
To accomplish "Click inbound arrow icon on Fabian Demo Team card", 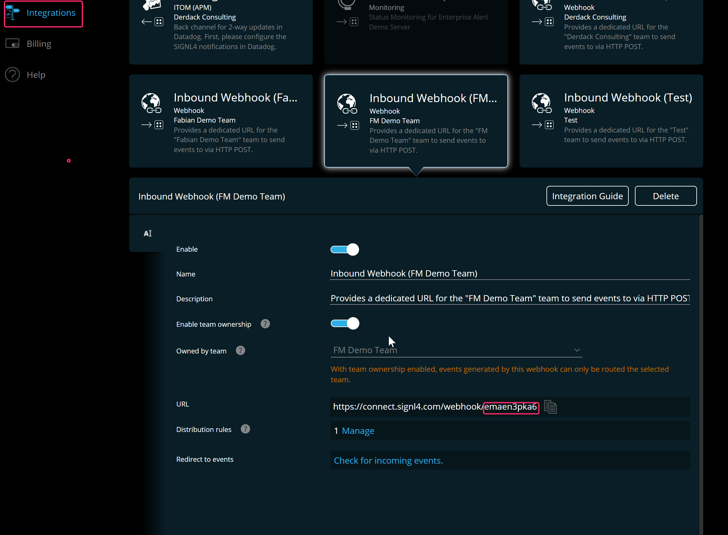I will (x=152, y=125).
